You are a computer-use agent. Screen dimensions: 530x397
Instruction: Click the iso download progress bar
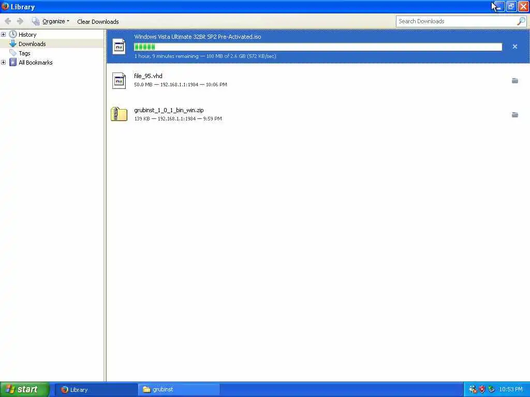coord(318,47)
